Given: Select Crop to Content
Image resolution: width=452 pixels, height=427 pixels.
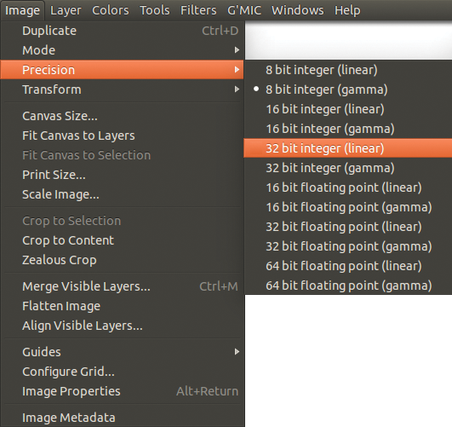Looking at the screenshot, I should [123, 240].
